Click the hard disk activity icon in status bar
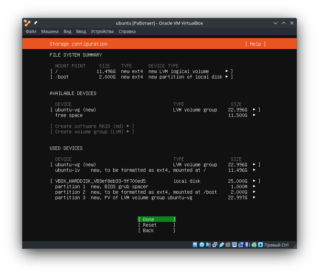The image size is (319, 275). tap(195, 244)
